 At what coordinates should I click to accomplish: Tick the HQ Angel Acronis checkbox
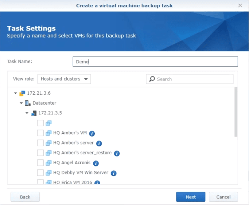(x=40, y=163)
